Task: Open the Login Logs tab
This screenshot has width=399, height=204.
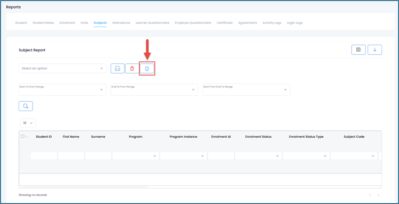Action: point(295,23)
